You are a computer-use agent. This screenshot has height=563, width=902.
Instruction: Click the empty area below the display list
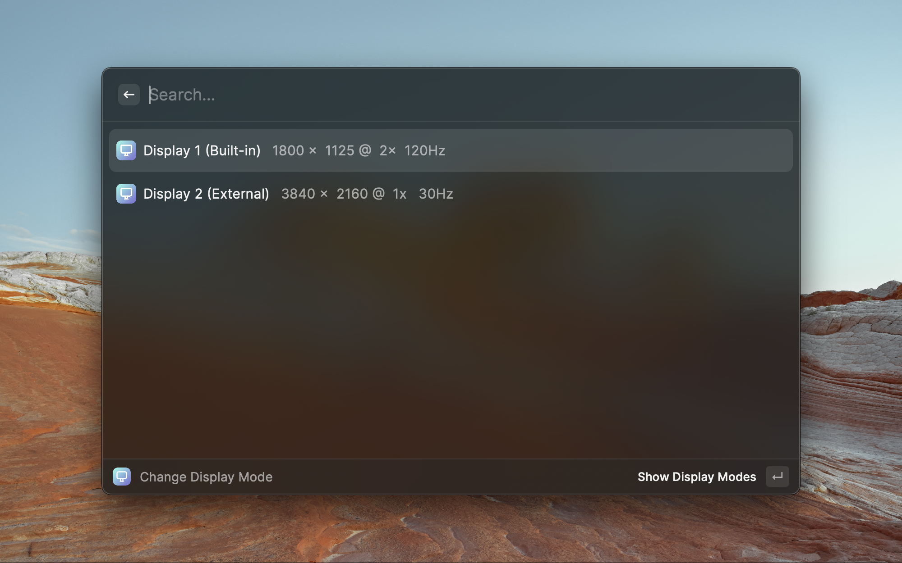point(451,333)
